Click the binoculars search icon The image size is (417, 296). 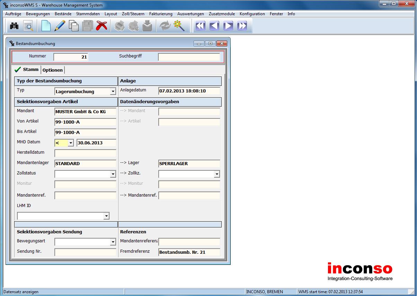(x=14, y=26)
